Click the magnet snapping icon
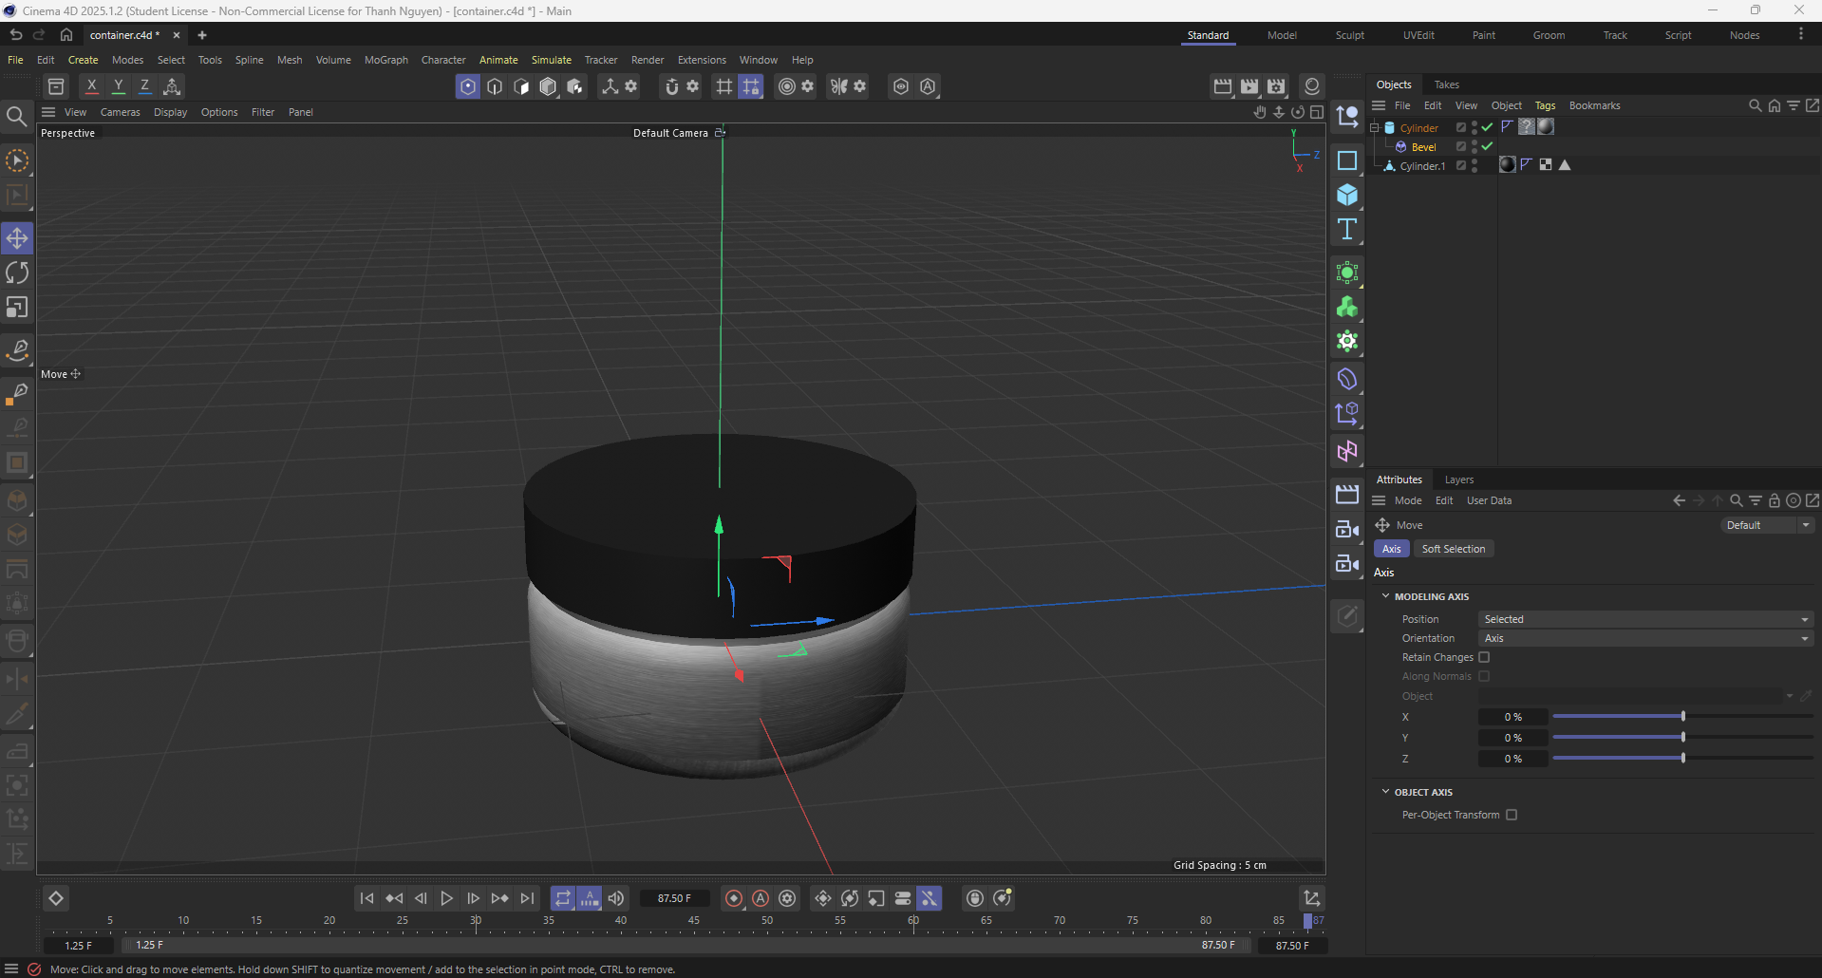Viewport: 1822px width, 978px height. pyautogui.click(x=672, y=86)
